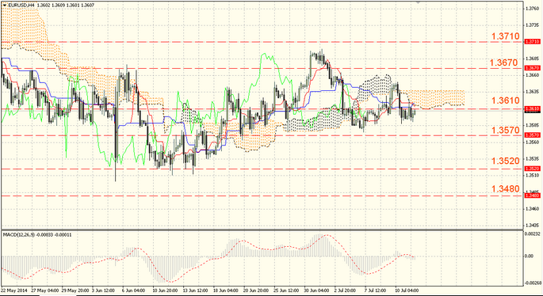Select the large orange 1.3670 level label
The height and width of the screenshot is (296, 543).
(x=504, y=63)
